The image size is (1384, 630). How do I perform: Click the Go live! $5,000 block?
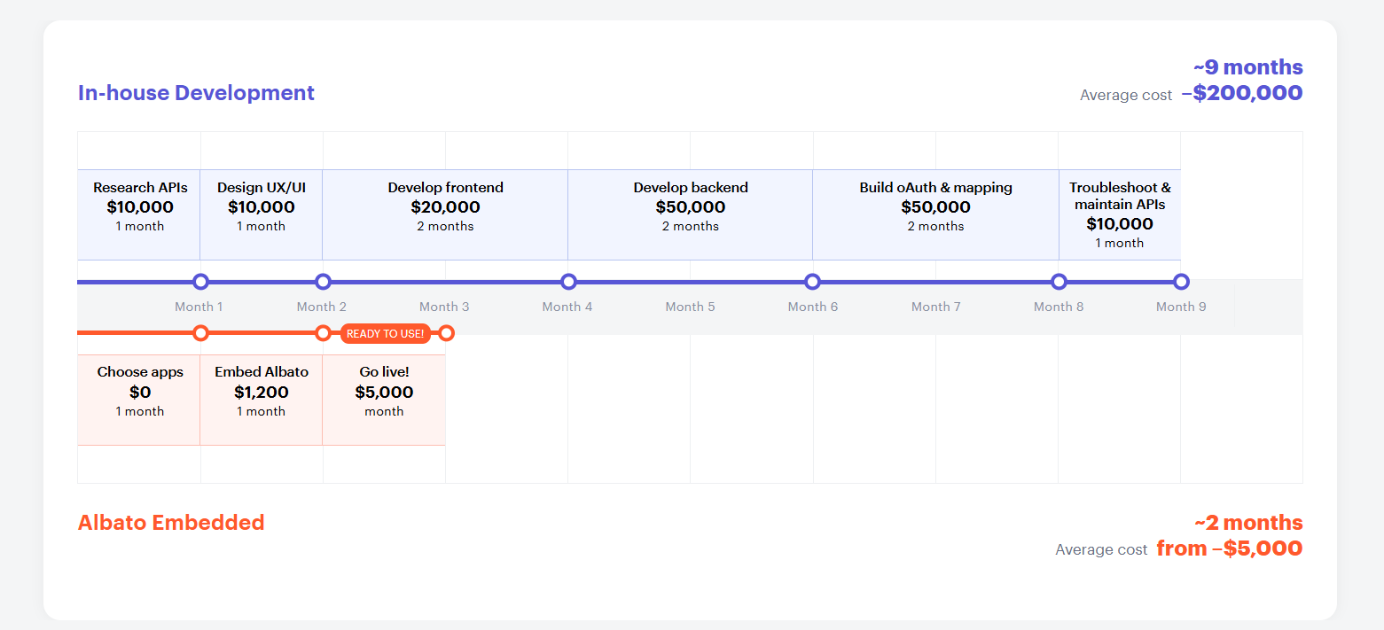click(x=384, y=400)
